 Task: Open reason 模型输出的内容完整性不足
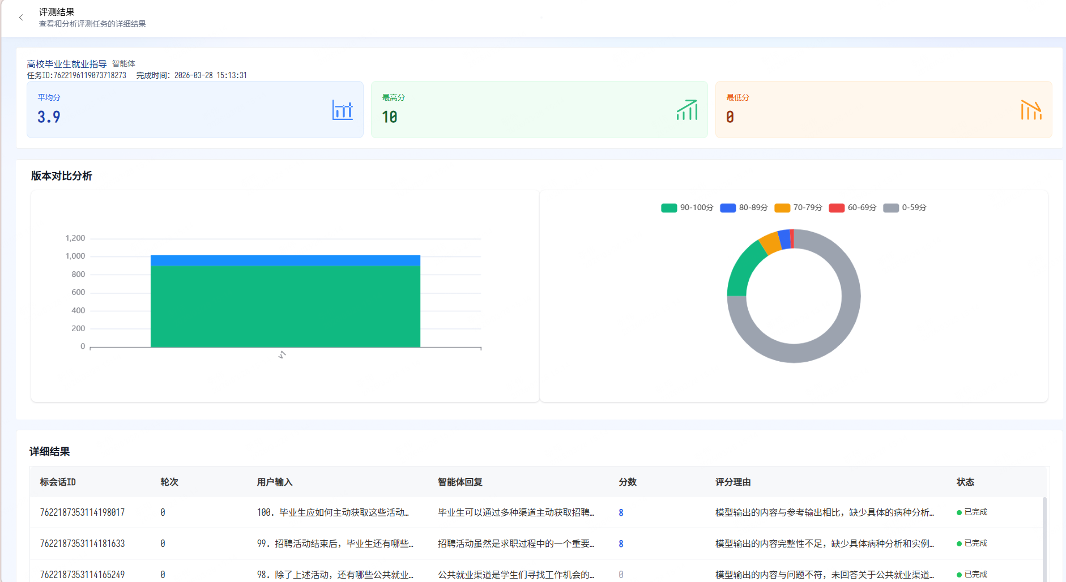point(825,544)
